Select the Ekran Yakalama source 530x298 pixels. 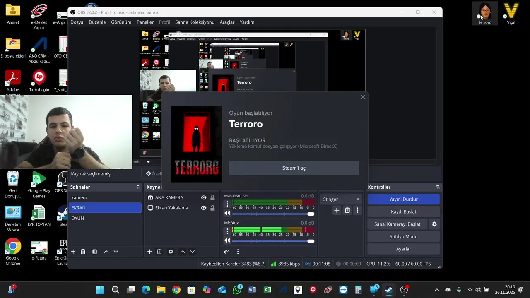[172, 208]
